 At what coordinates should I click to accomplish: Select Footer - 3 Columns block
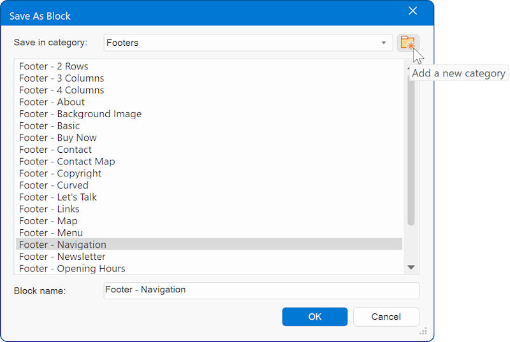(61, 78)
